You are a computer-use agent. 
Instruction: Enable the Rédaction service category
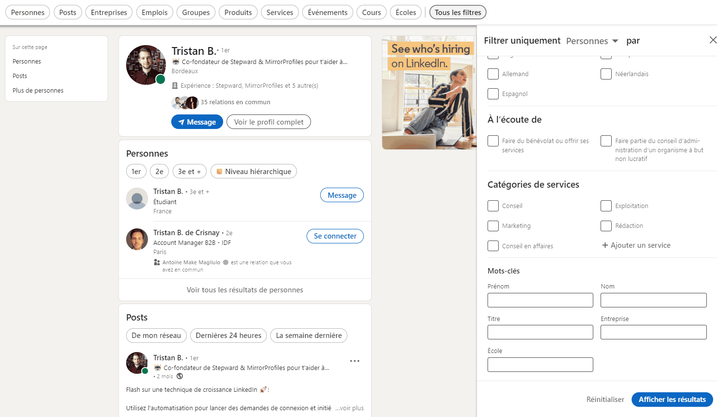tap(606, 226)
